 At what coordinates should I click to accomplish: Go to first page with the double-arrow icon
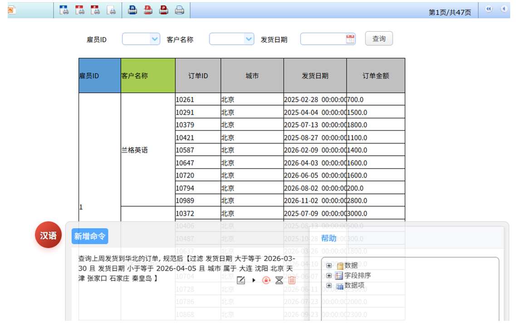pyautogui.click(x=489, y=9)
